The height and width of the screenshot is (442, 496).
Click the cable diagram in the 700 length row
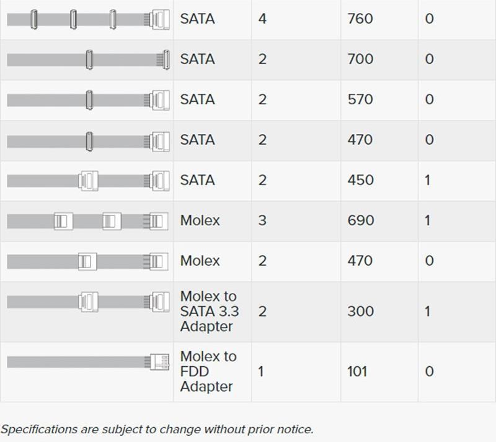[x=88, y=60]
